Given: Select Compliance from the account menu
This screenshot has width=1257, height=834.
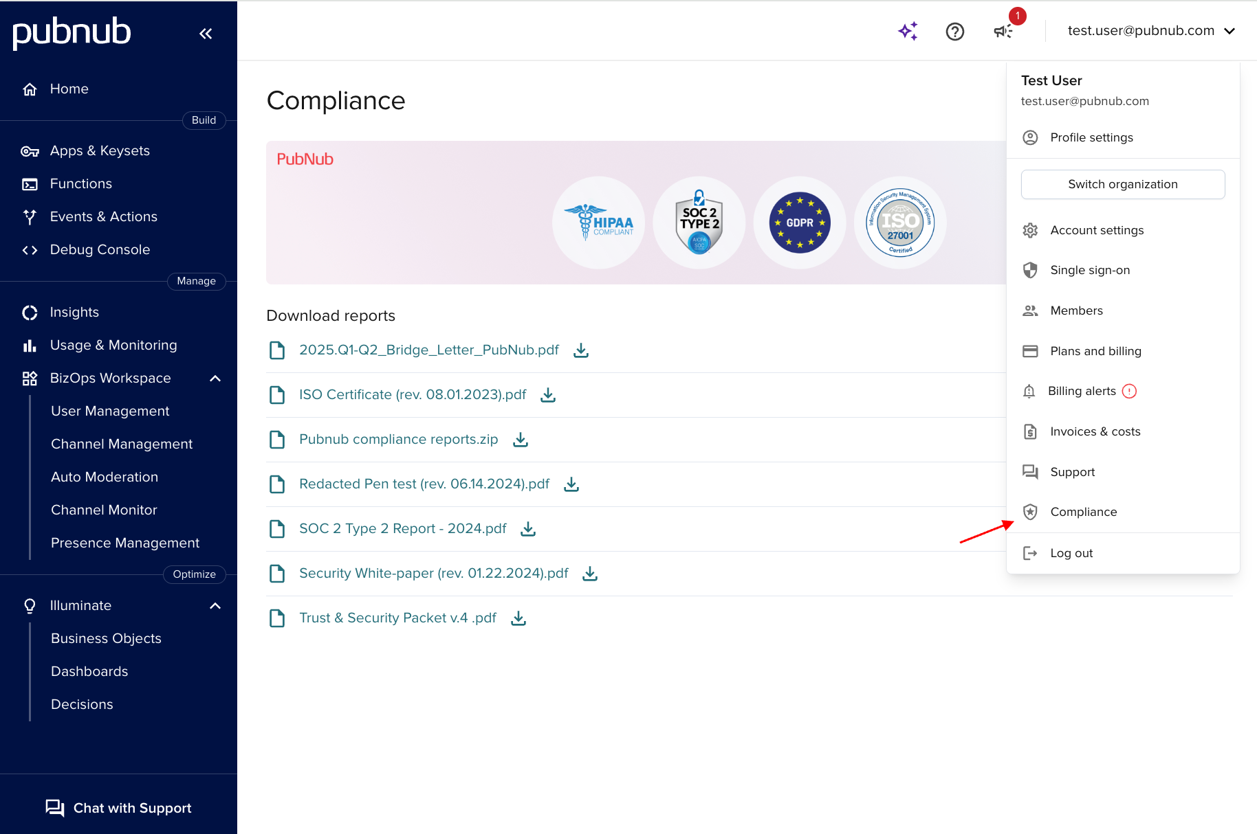Looking at the screenshot, I should pyautogui.click(x=1083, y=512).
